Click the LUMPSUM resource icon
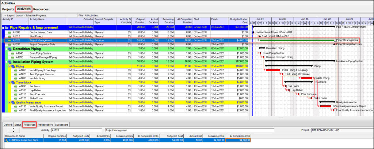This screenshot has height=149, width=374. [x=7, y=140]
